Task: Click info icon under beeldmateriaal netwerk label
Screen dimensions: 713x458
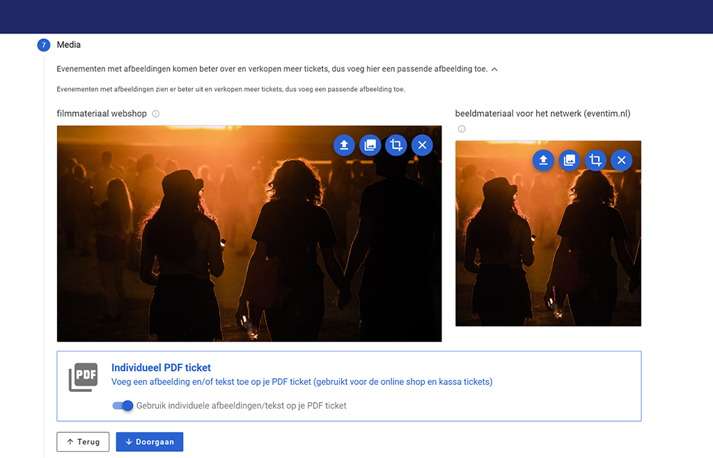Action: [x=462, y=129]
